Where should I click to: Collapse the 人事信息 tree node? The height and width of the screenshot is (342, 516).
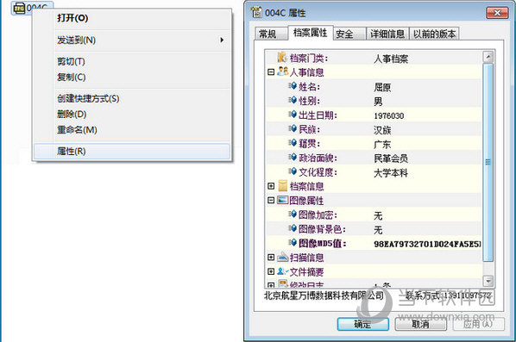(x=271, y=72)
